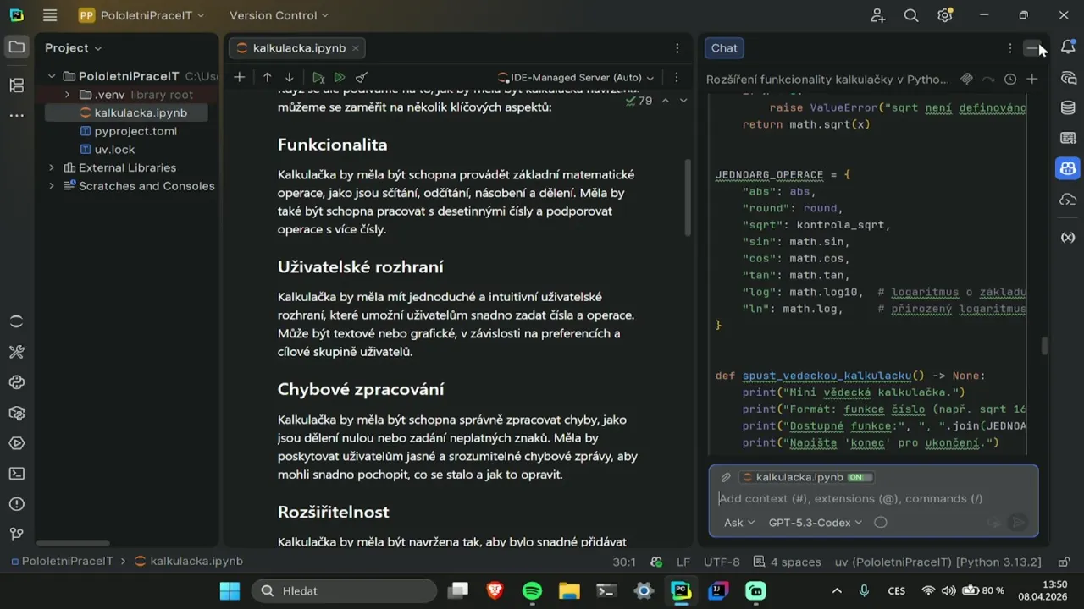Add a new notebook cell

pos(240,77)
